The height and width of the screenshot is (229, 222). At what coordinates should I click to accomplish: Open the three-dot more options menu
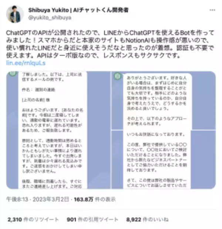click(x=212, y=10)
